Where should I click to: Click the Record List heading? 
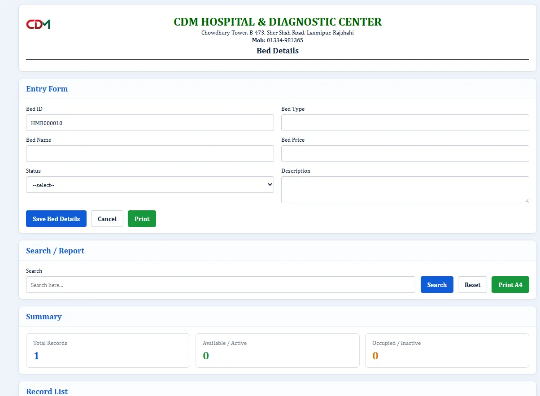click(x=47, y=391)
